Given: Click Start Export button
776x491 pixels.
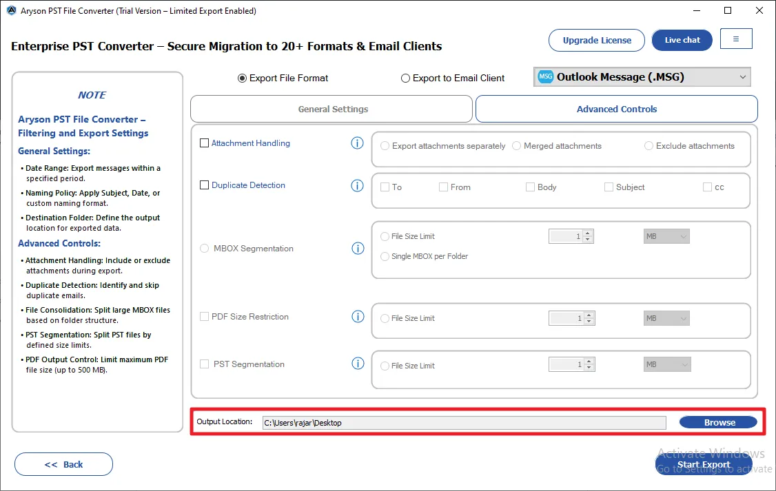Looking at the screenshot, I should pyautogui.click(x=704, y=464).
